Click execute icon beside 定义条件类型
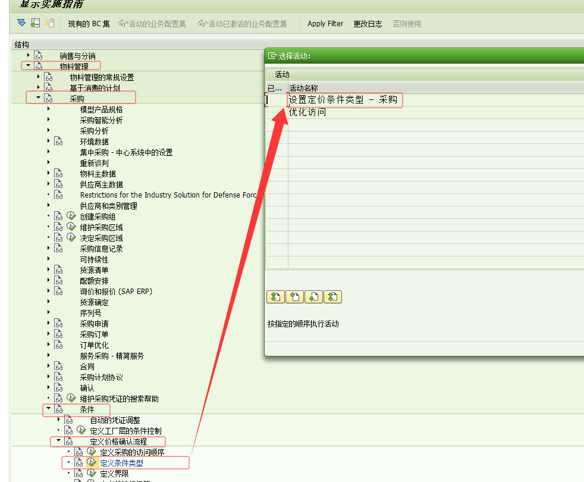 92,462
